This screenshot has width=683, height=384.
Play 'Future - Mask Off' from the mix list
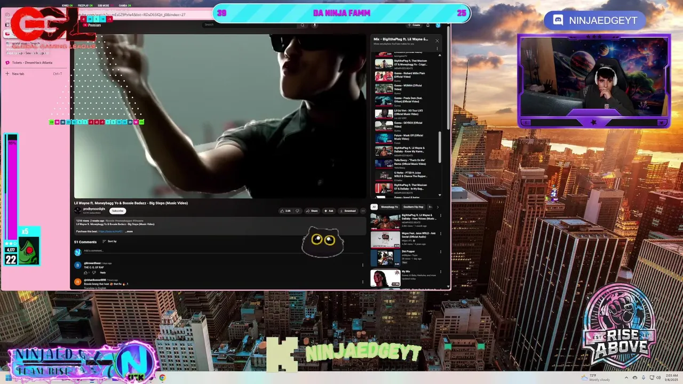[x=407, y=139]
